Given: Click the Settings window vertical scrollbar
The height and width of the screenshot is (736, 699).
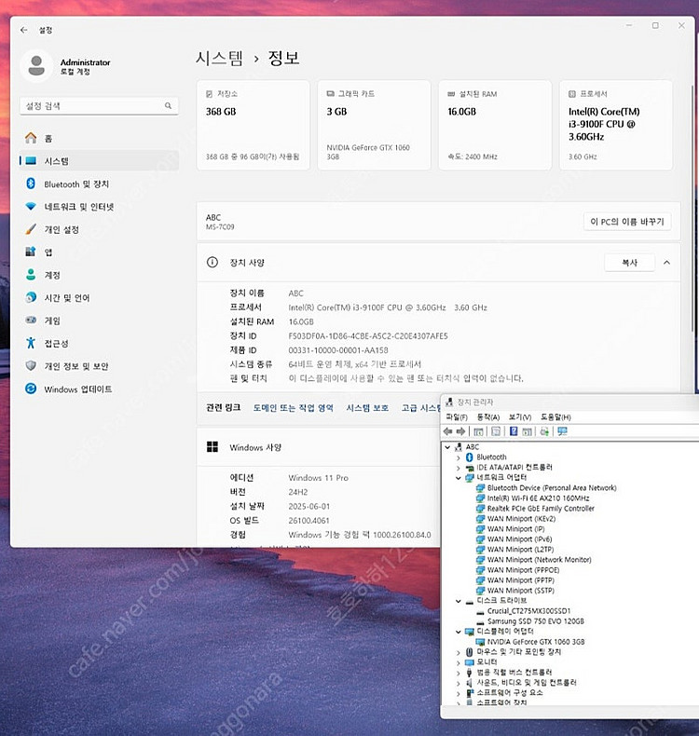Looking at the screenshot, I should [692, 209].
